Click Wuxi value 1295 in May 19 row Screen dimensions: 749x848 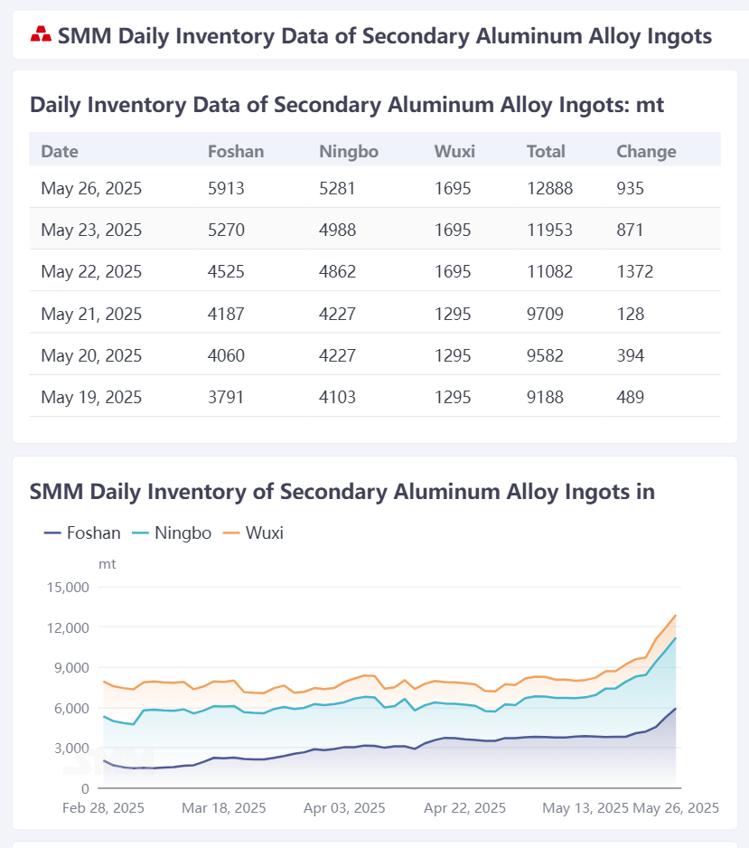[453, 397]
